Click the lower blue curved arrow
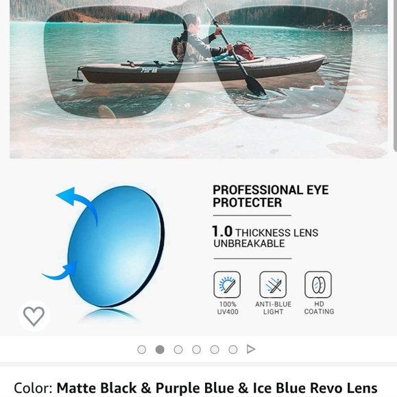The image size is (397, 397). tap(60, 271)
